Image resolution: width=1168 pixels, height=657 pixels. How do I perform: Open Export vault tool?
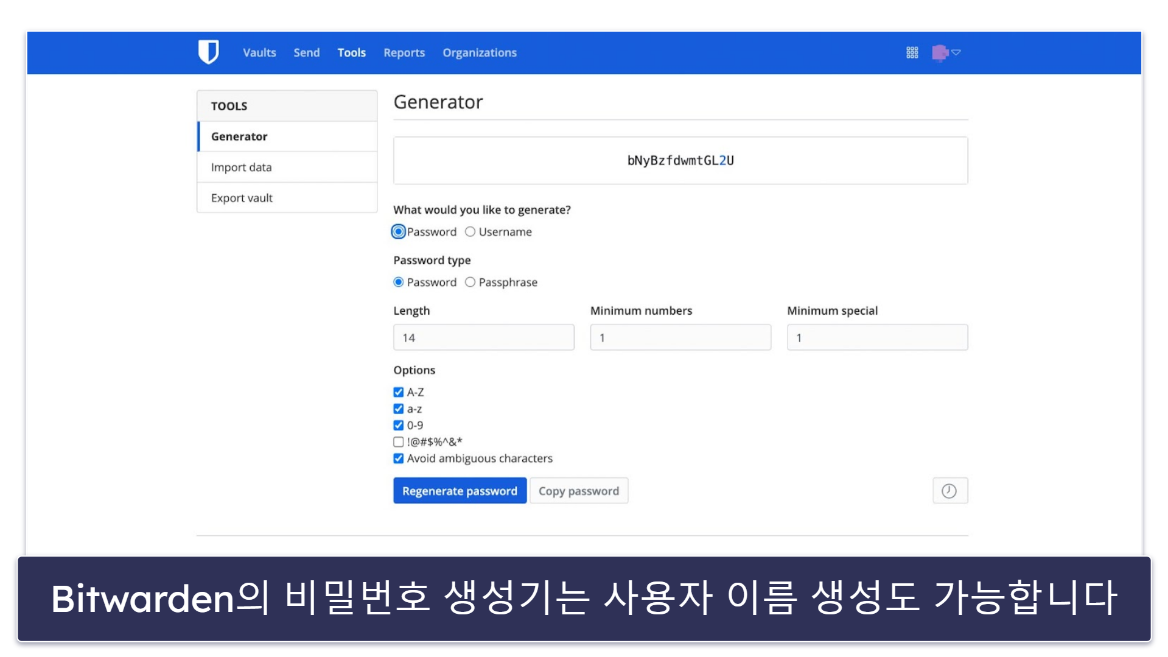[287, 198]
